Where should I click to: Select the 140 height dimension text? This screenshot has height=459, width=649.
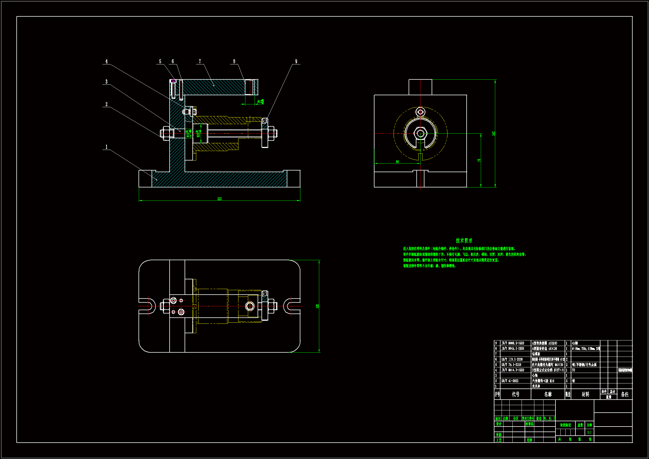pyautogui.click(x=494, y=133)
